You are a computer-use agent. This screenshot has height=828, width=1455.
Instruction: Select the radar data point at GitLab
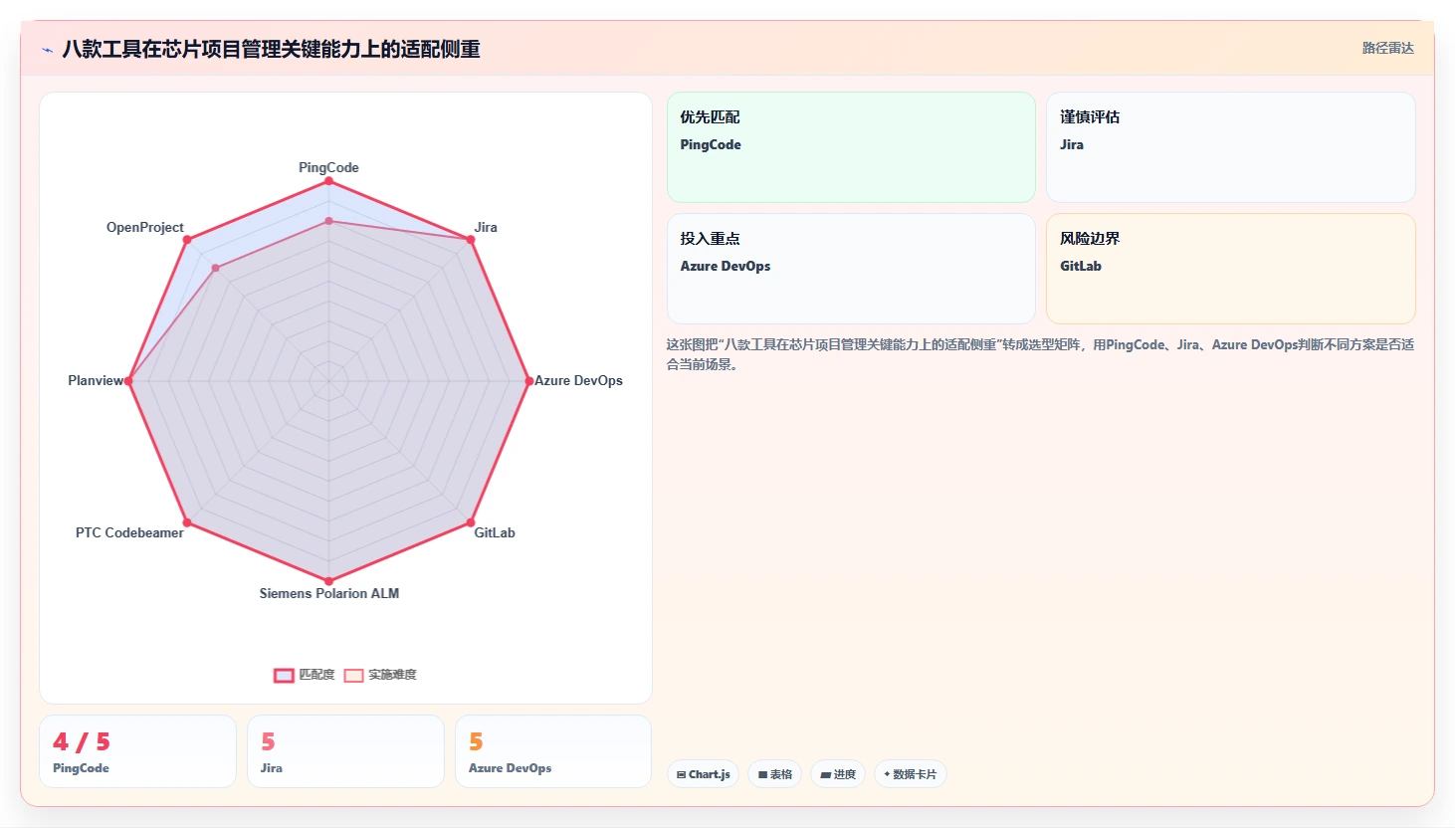471,522
